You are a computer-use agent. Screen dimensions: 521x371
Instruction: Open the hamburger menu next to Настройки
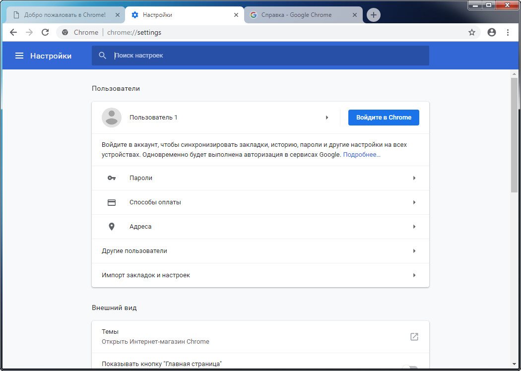tap(19, 56)
